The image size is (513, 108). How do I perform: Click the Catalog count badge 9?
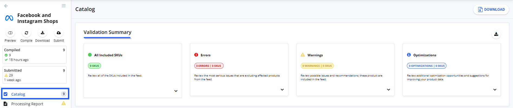click(64, 94)
